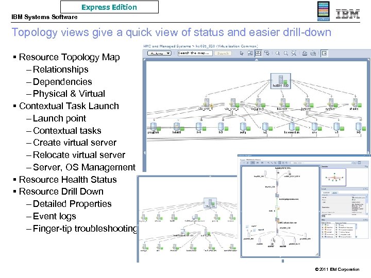Select the hc031_520 host node
The image size is (371, 278).
pos(281,81)
